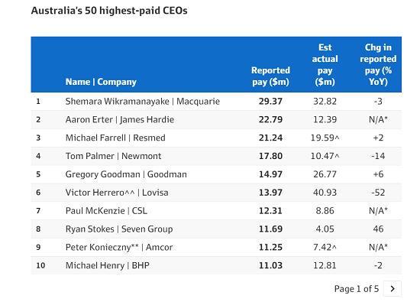Select Victor Herrero | Lovisa row

coord(216,193)
